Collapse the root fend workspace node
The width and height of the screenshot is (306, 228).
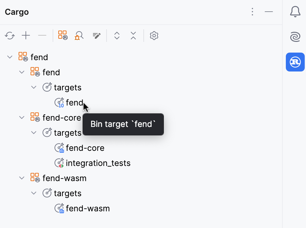(x=9, y=57)
